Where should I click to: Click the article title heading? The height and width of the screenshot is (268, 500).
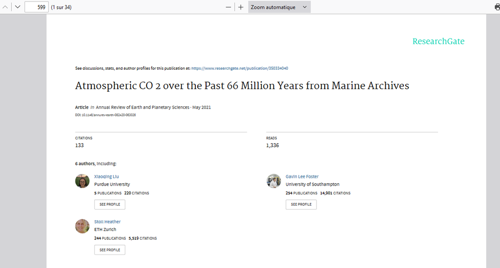(242, 86)
